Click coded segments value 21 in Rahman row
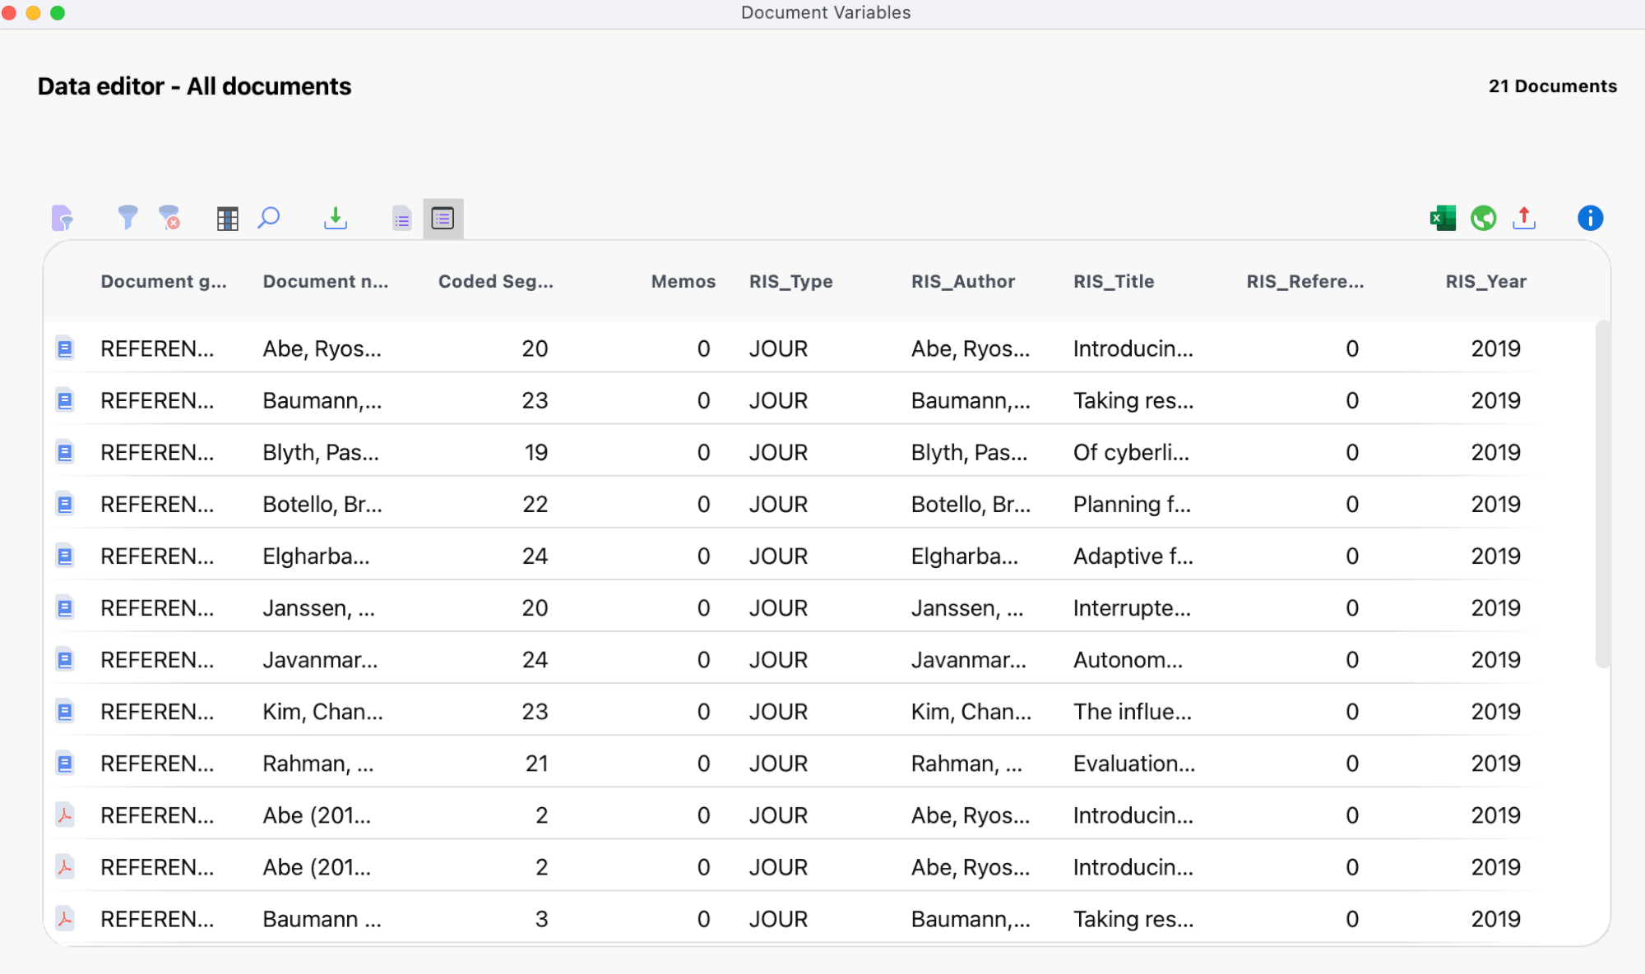This screenshot has height=974, width=1645. (x=536, y=763)
